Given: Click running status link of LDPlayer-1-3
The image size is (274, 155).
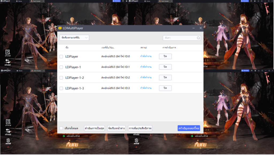Looking at the screenshot, I should [146, 88].
